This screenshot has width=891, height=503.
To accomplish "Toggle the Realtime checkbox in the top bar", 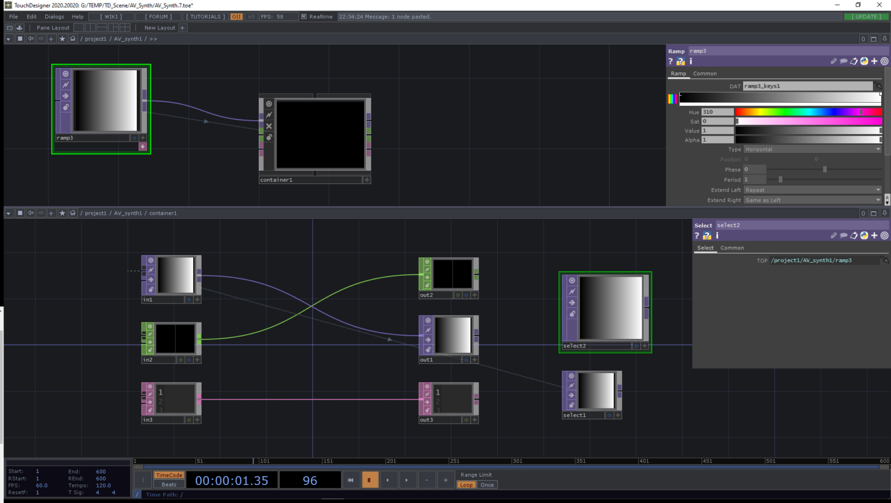I will point(304,16).
